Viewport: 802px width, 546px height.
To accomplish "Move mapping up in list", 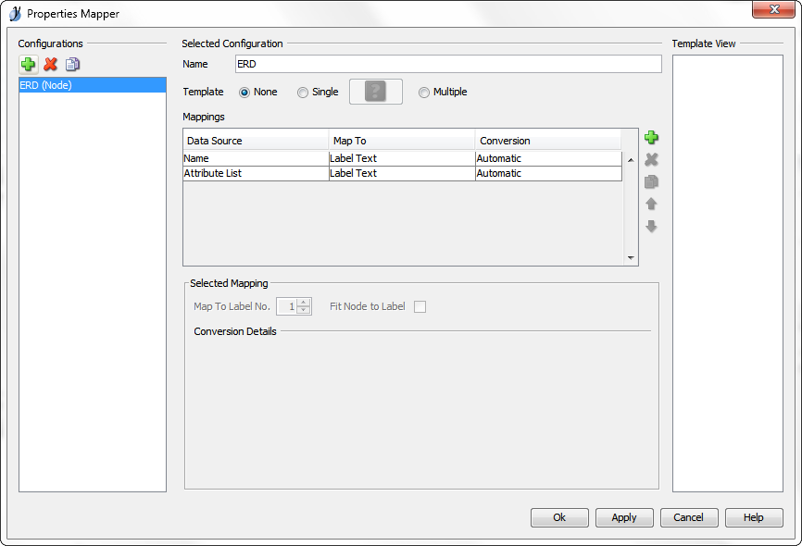I will pos(651,205).
